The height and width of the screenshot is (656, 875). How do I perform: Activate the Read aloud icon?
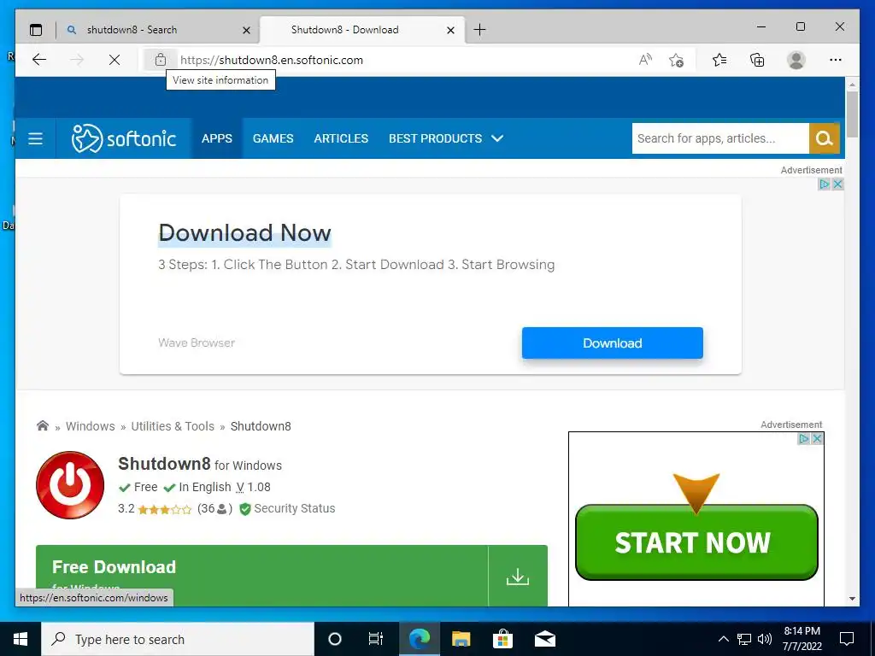pos(645,60)
